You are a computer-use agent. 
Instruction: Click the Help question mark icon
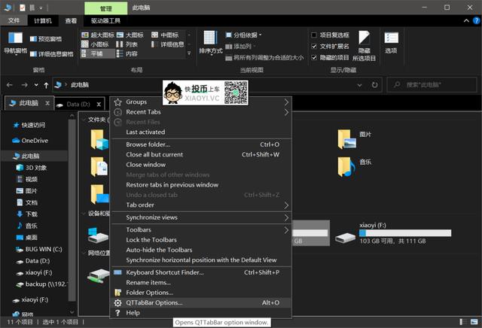click(117, 313)
